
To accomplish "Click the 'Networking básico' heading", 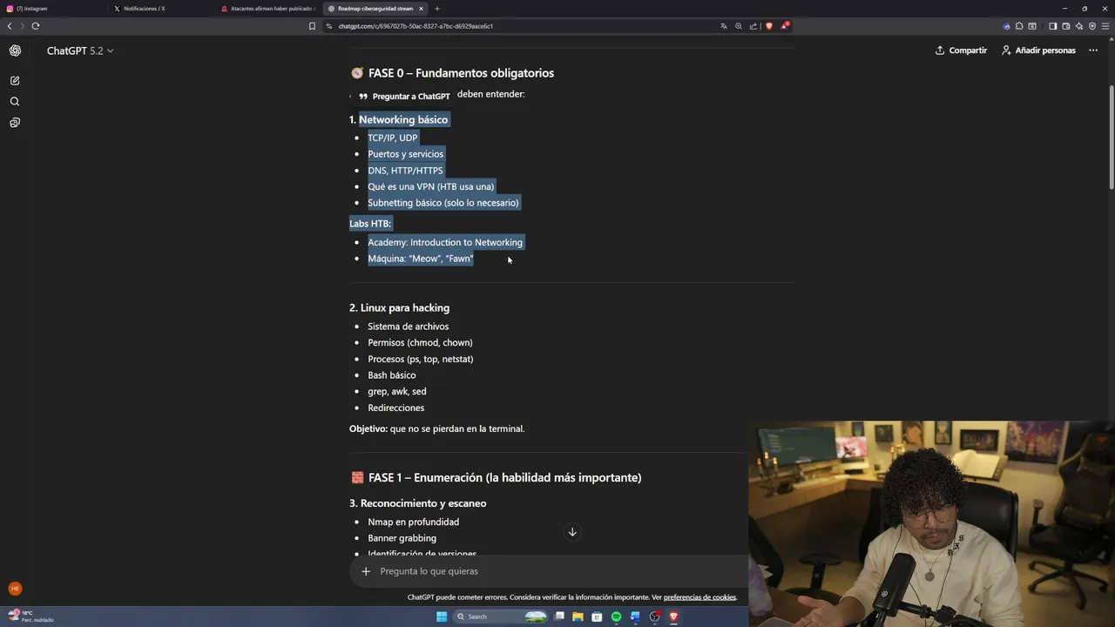I will click(403, 119).
